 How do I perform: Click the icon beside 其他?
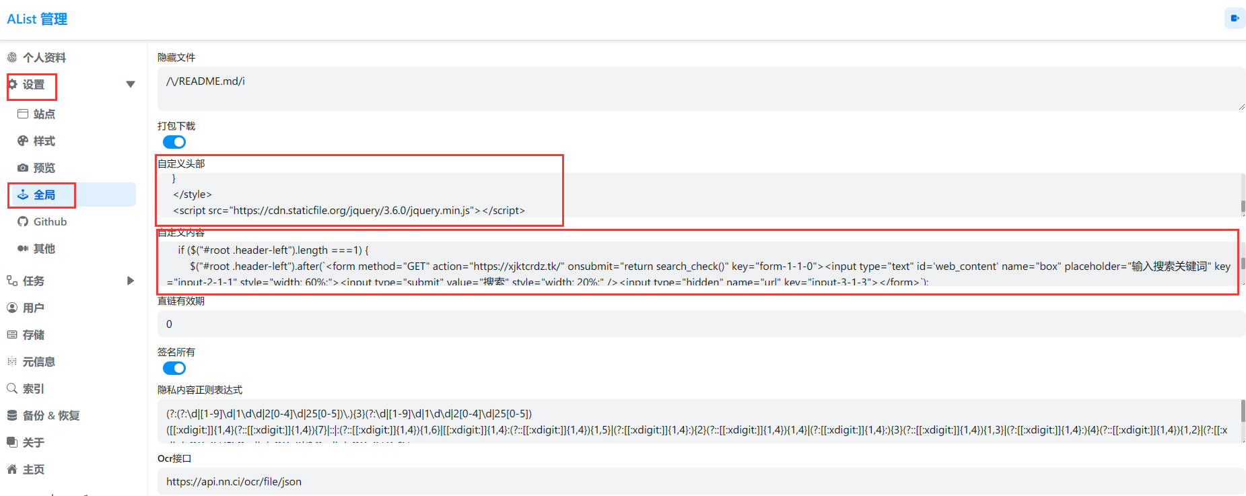[x=23, y=248]
